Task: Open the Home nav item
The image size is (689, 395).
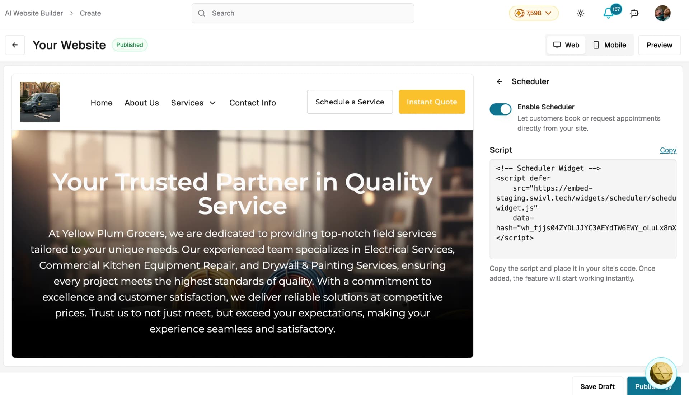Action: pyautogui.click(x=101, y=103)
